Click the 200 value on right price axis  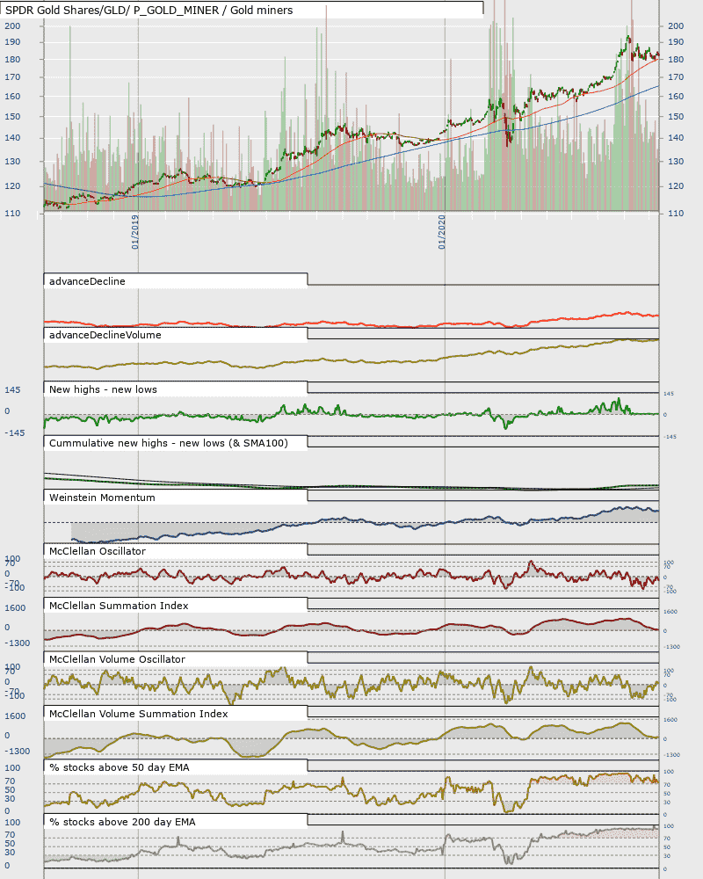pos(676,25)
